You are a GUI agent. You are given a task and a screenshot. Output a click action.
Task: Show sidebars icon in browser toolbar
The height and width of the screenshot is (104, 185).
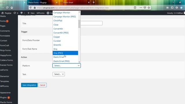[172, 8]
